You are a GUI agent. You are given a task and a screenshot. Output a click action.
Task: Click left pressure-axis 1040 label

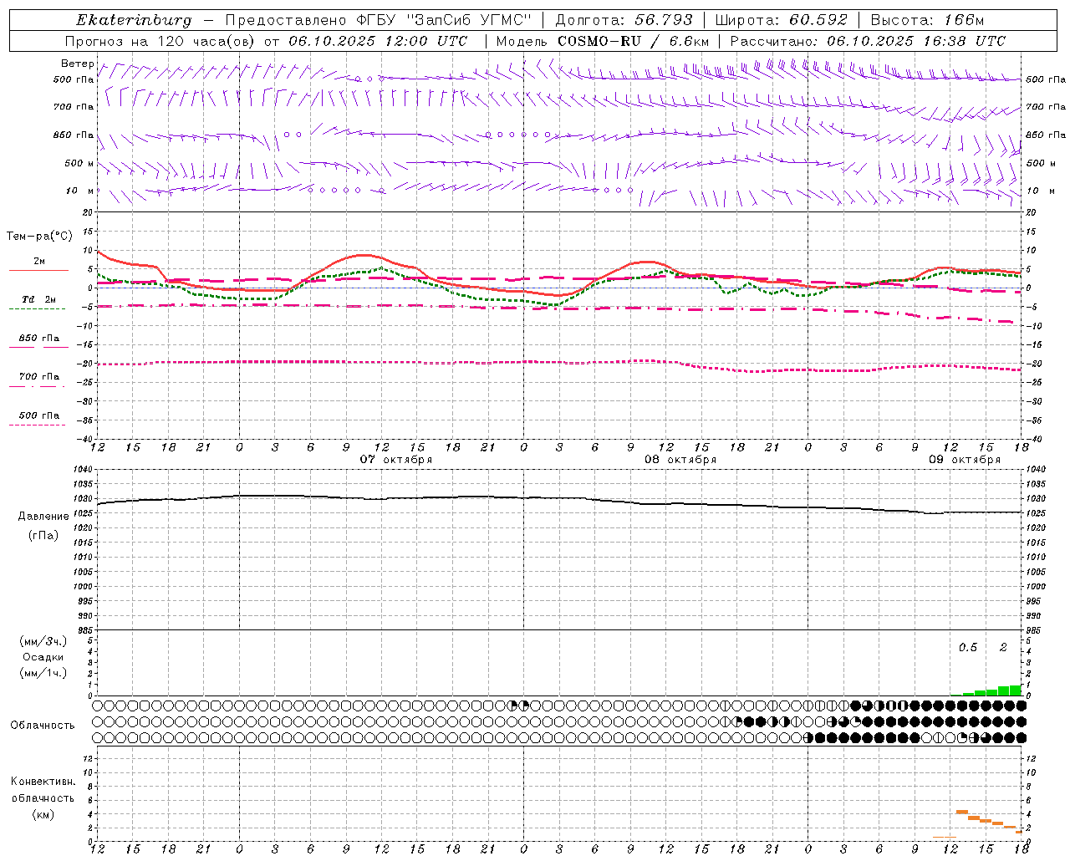tap(84, 469)
